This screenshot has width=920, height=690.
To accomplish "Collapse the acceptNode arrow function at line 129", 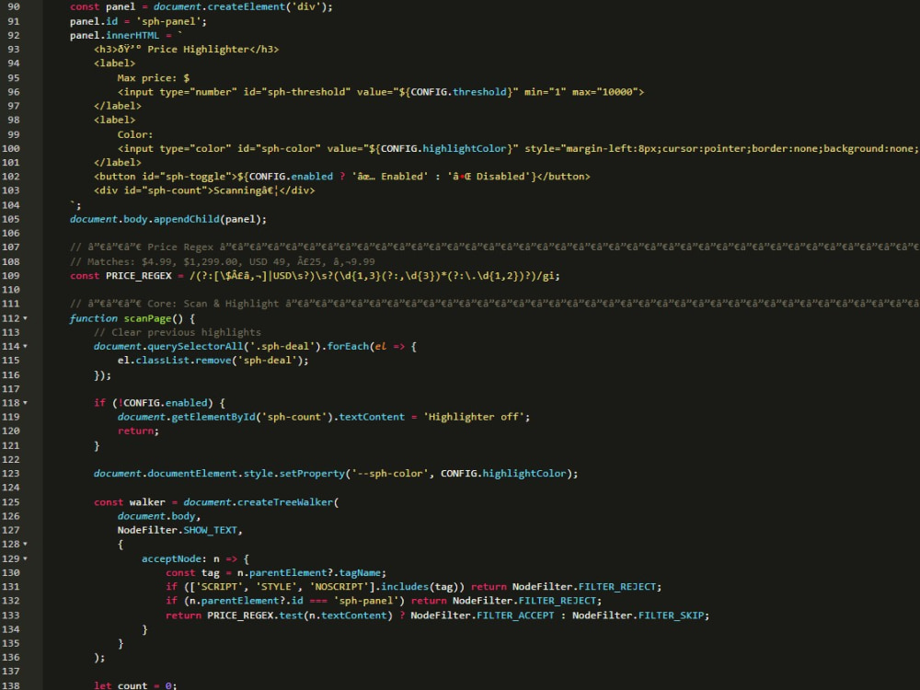I will pyautogui.click(x=25, y=558).
